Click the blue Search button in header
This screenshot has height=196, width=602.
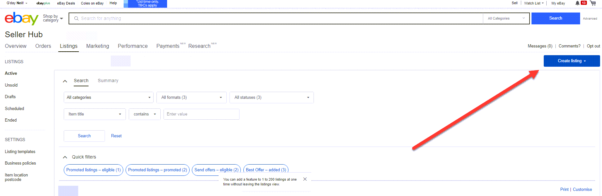click(x=556, y=18)
